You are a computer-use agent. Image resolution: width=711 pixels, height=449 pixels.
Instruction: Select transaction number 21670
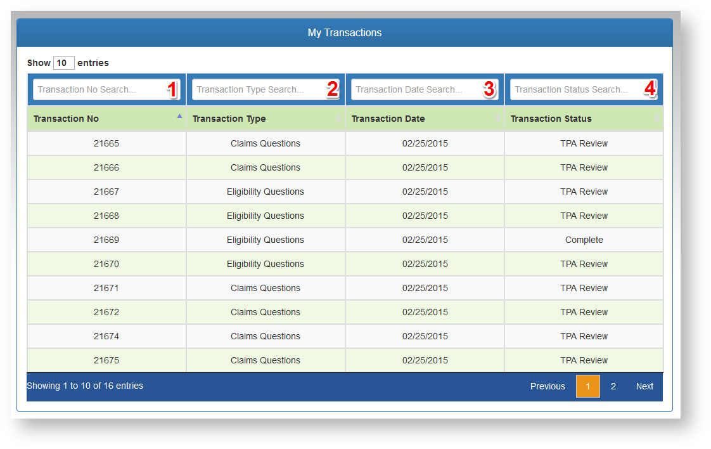pyautogui.click(x=106, y=264)
